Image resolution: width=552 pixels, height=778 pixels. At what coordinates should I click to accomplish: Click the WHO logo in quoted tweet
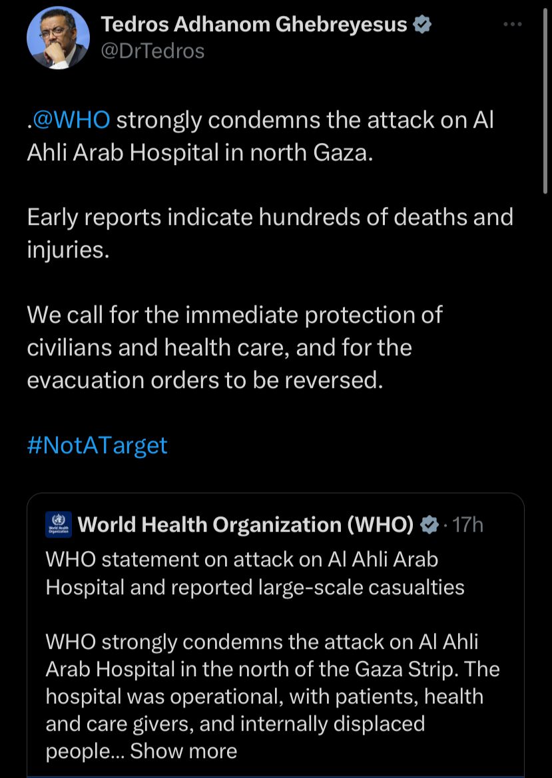(57, 525)
